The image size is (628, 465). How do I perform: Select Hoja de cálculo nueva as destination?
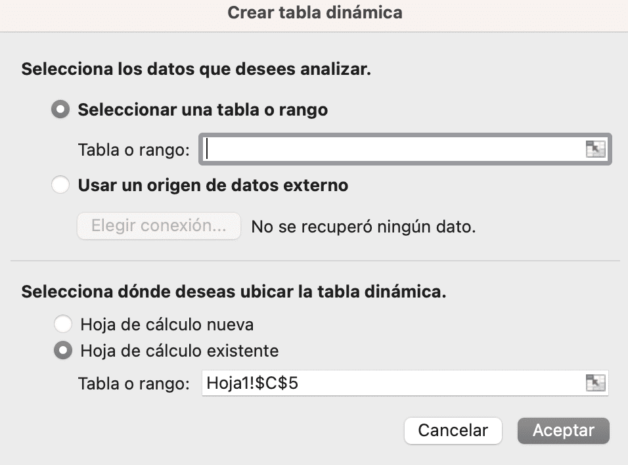[63, 324]
